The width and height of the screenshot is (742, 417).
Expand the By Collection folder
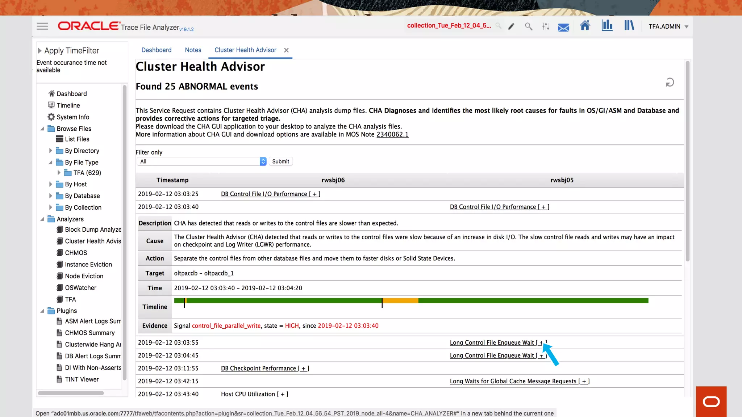[50, 207]
